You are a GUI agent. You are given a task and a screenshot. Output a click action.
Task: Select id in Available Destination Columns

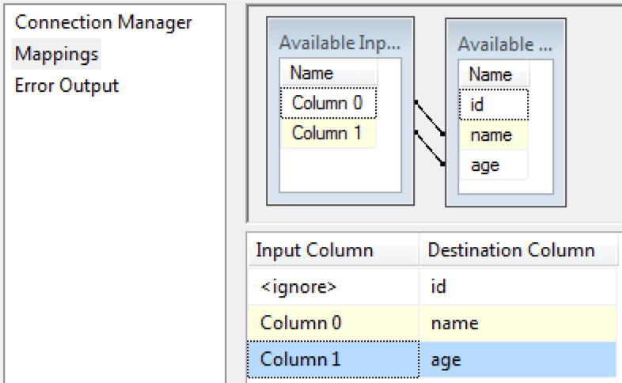(x=493, y=104)
